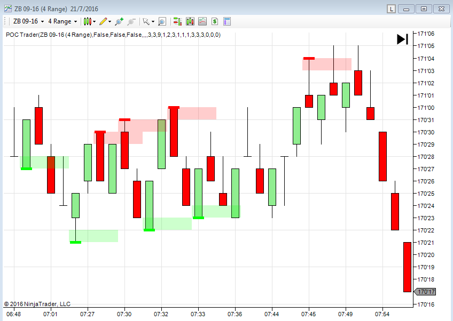Click the candlestick chart style icon
The image size is (453, 321).
88,21
